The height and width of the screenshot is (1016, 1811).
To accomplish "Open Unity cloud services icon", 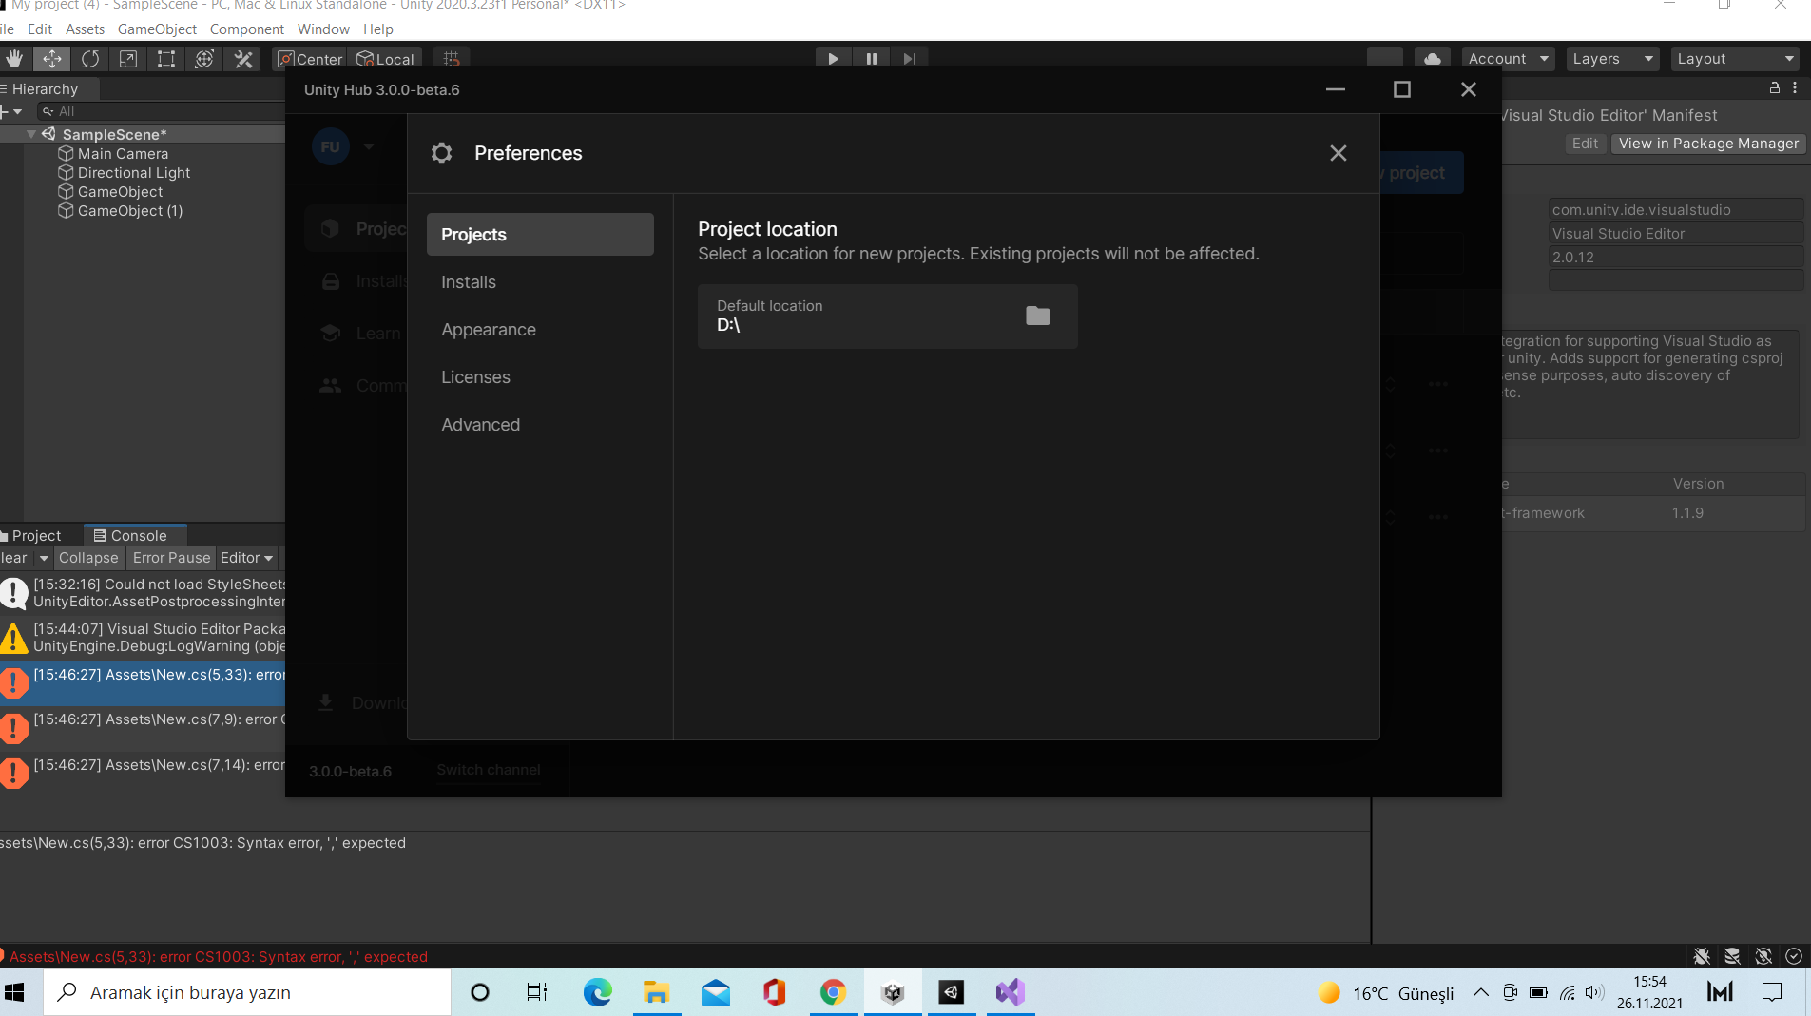I will click(1433, 59).
